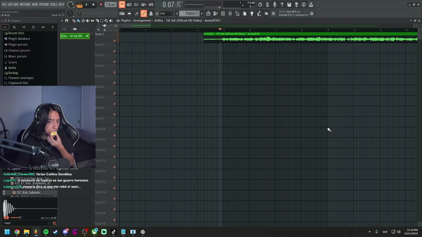Select the Draw pencil tool in Playlist
Viewport: 422px width, 237px height.
tap(74, 21)
